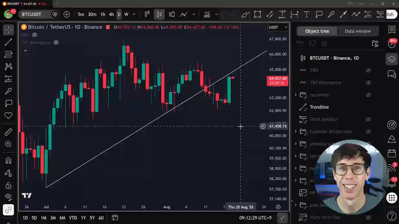Select the rectangle tool in top toolbar
Image resolution: width=399 pixels, height=224 pixels.
coord(257,14)
